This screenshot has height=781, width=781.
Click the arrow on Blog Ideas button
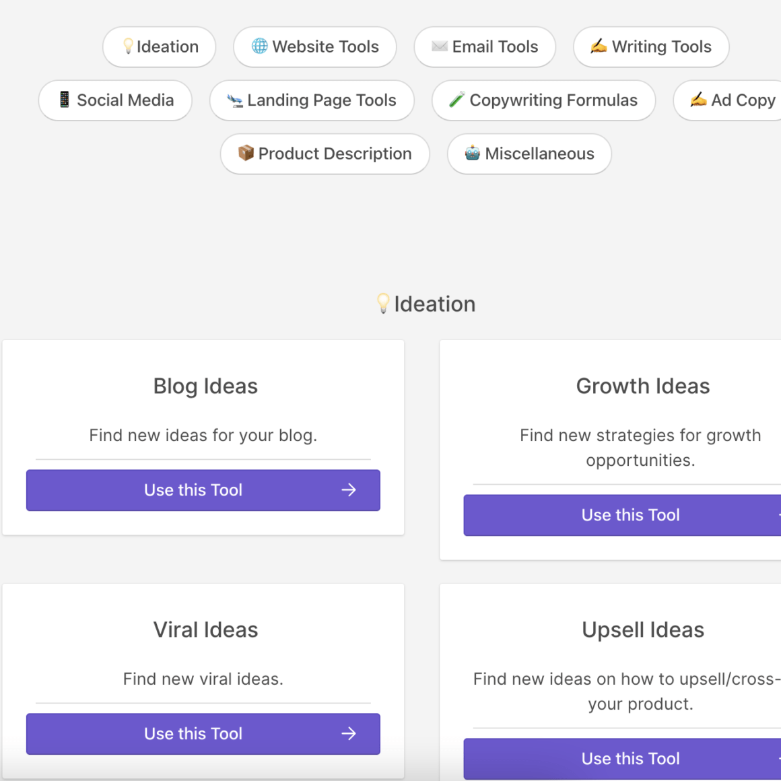[349, 490]
